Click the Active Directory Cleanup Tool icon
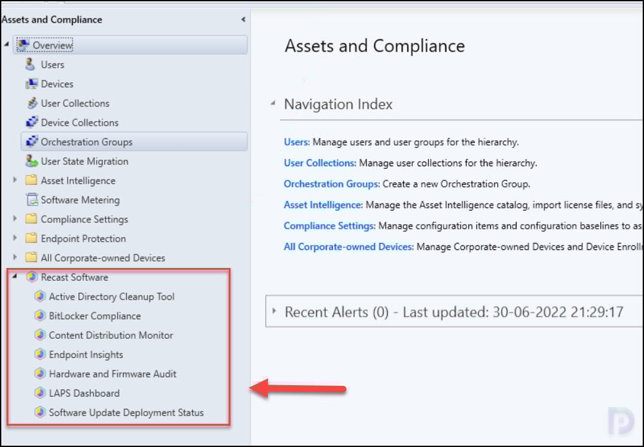Image resolution: width=644 pixels, height=447 pixels. click(x=40, y=296)
